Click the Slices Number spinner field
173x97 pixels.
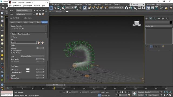(40, 59)
